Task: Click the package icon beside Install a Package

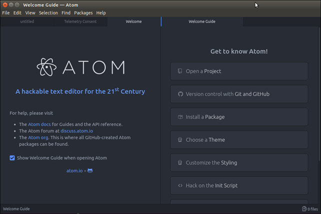Action: click(x=180, y=117)
